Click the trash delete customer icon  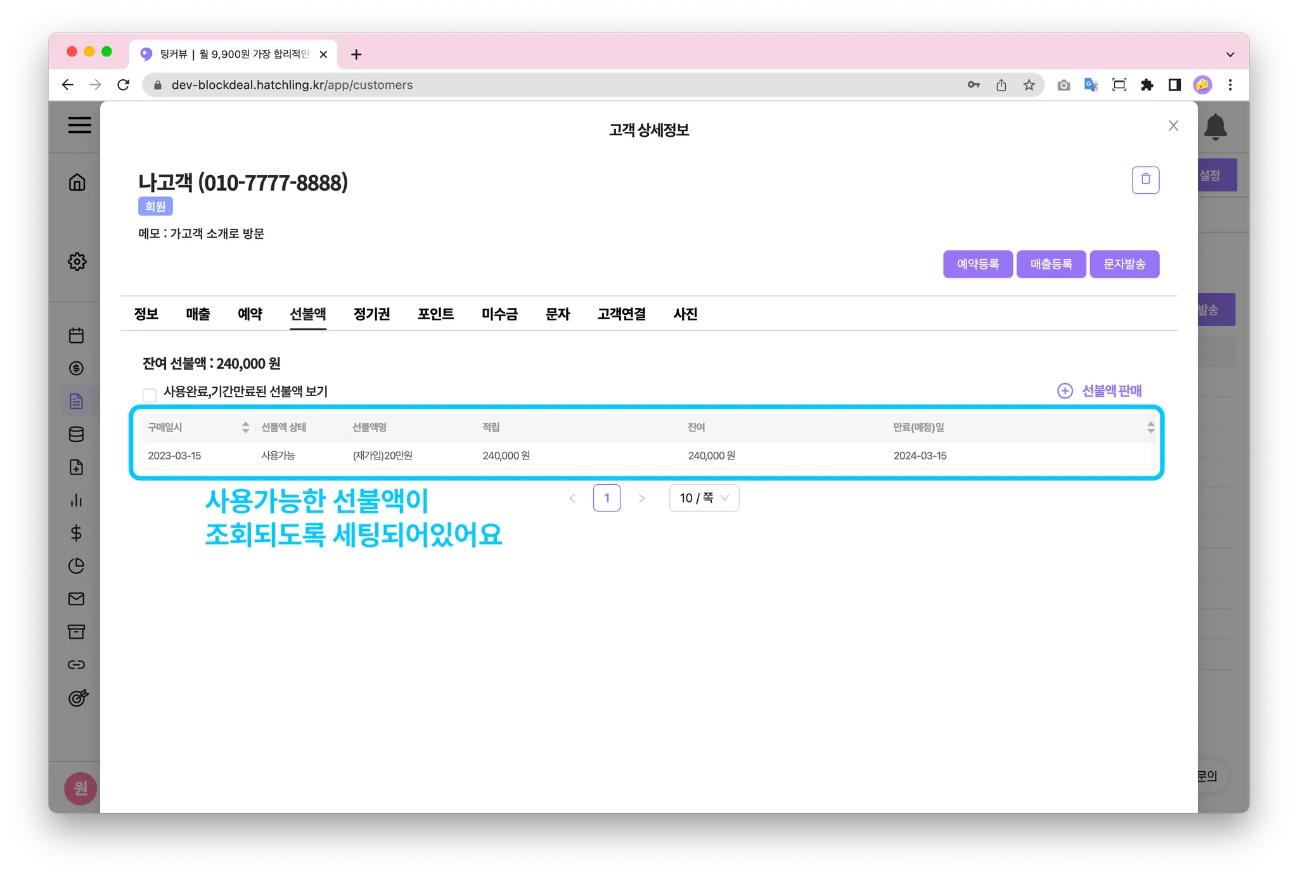pyautogui.click(x=1145, y=180)
